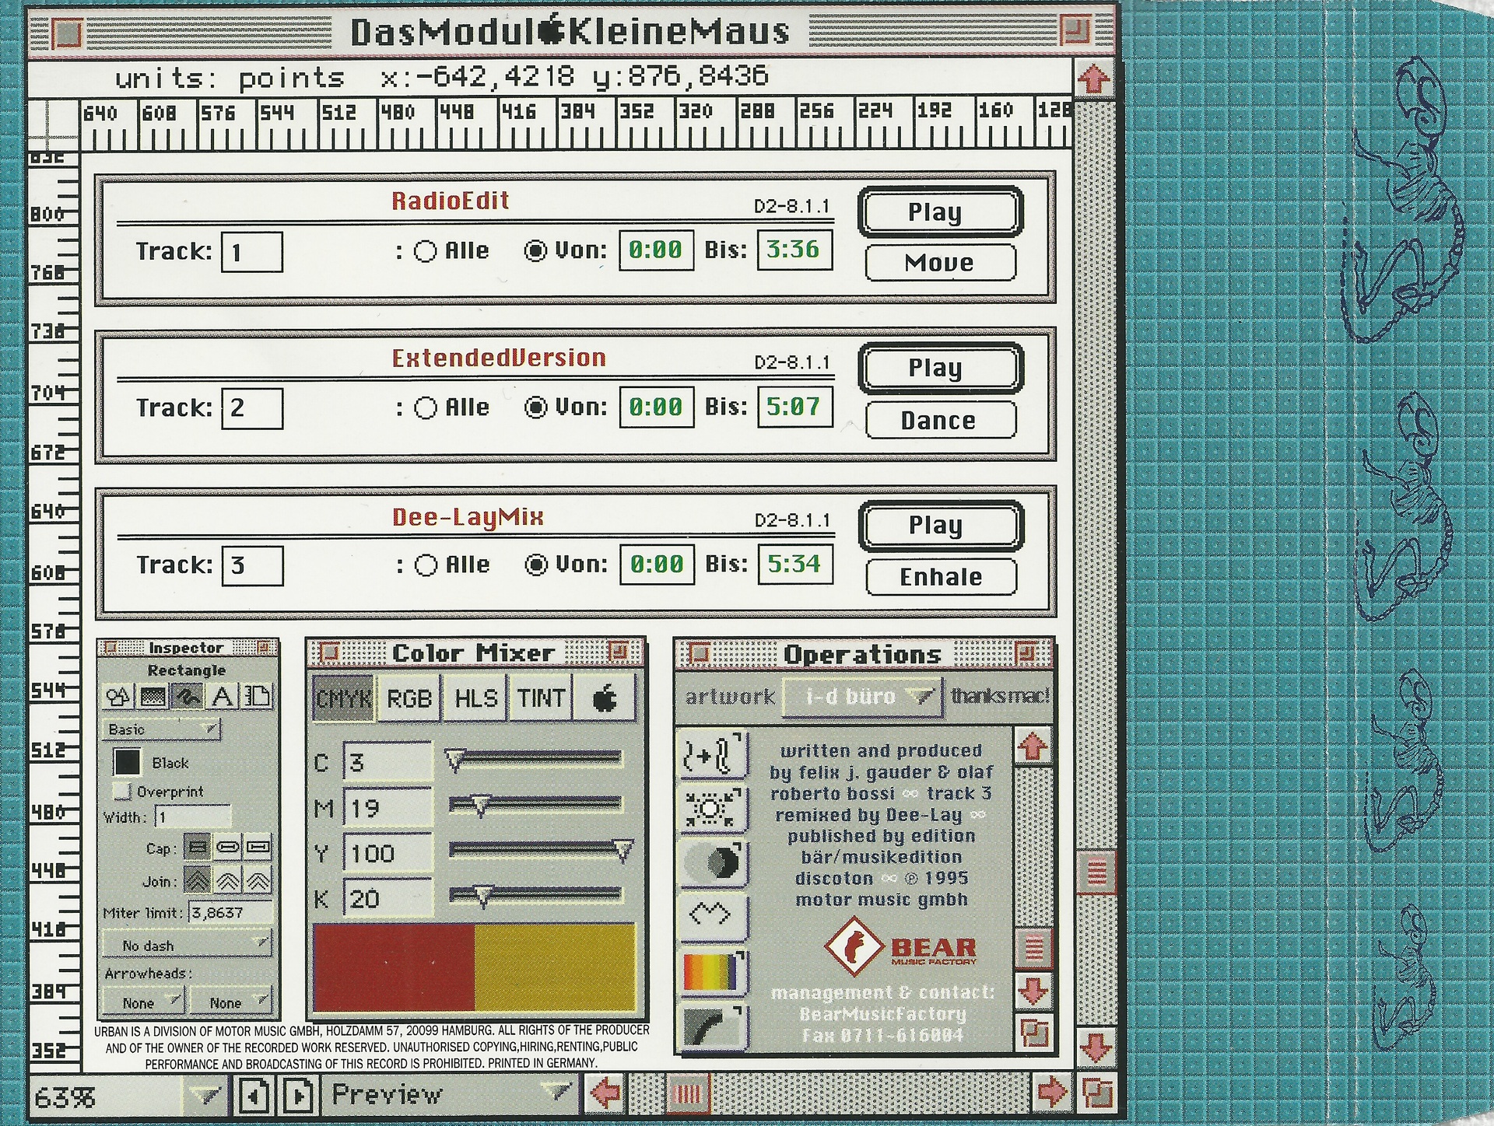Click the overlapping circles operation icon
Screen dimensions: 1494x1126
(713, 862)
